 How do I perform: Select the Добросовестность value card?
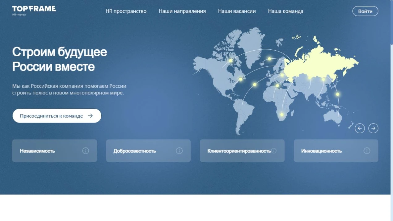pyautogui.click(x=148, y=151)
